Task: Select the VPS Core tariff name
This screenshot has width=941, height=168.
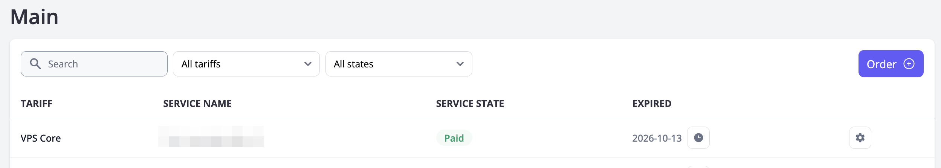Action: tap(41, 138)
